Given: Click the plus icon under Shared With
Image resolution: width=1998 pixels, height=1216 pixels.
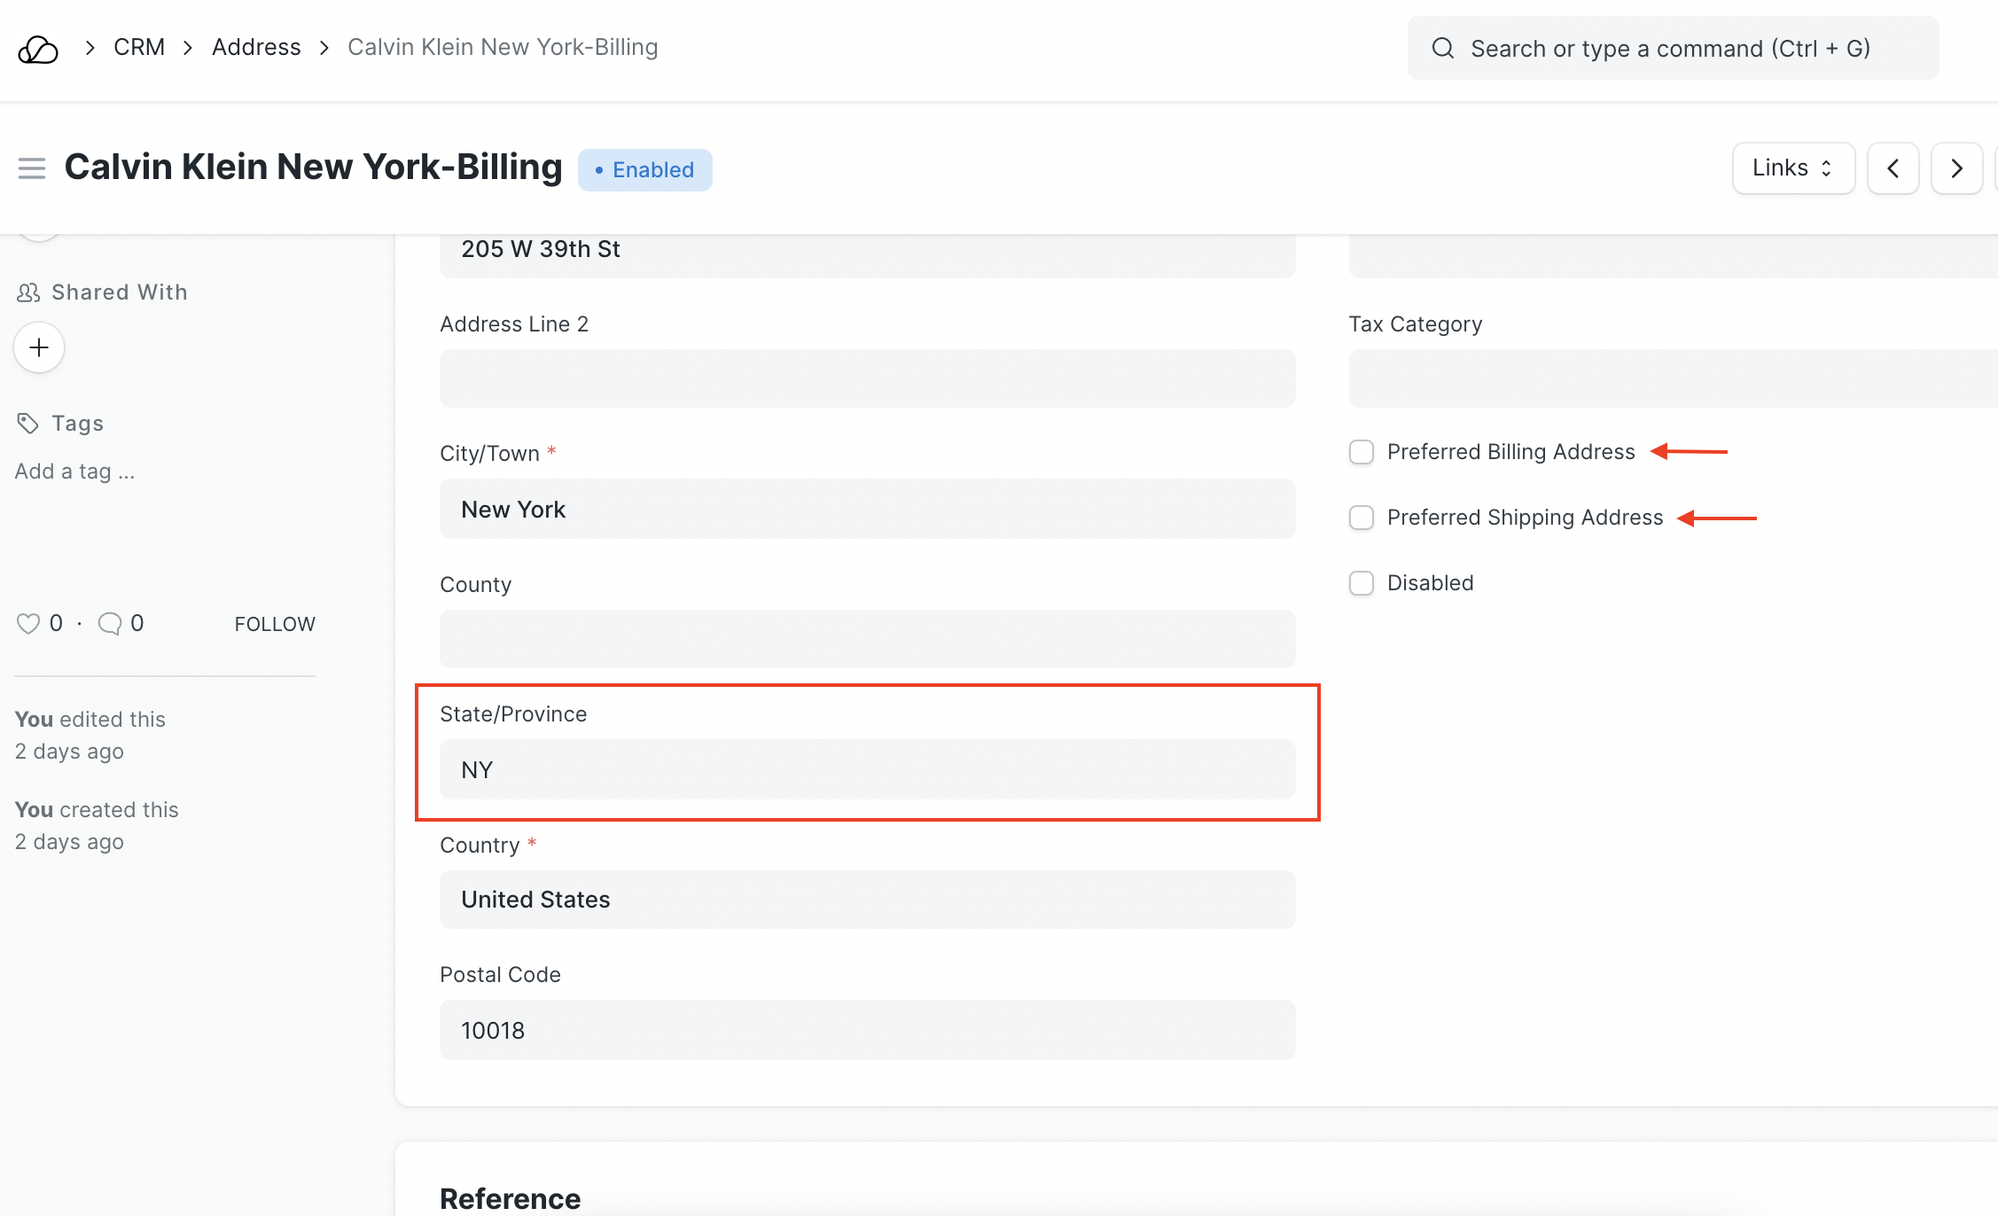Looking at the screenshot, I should click(39, 347).
